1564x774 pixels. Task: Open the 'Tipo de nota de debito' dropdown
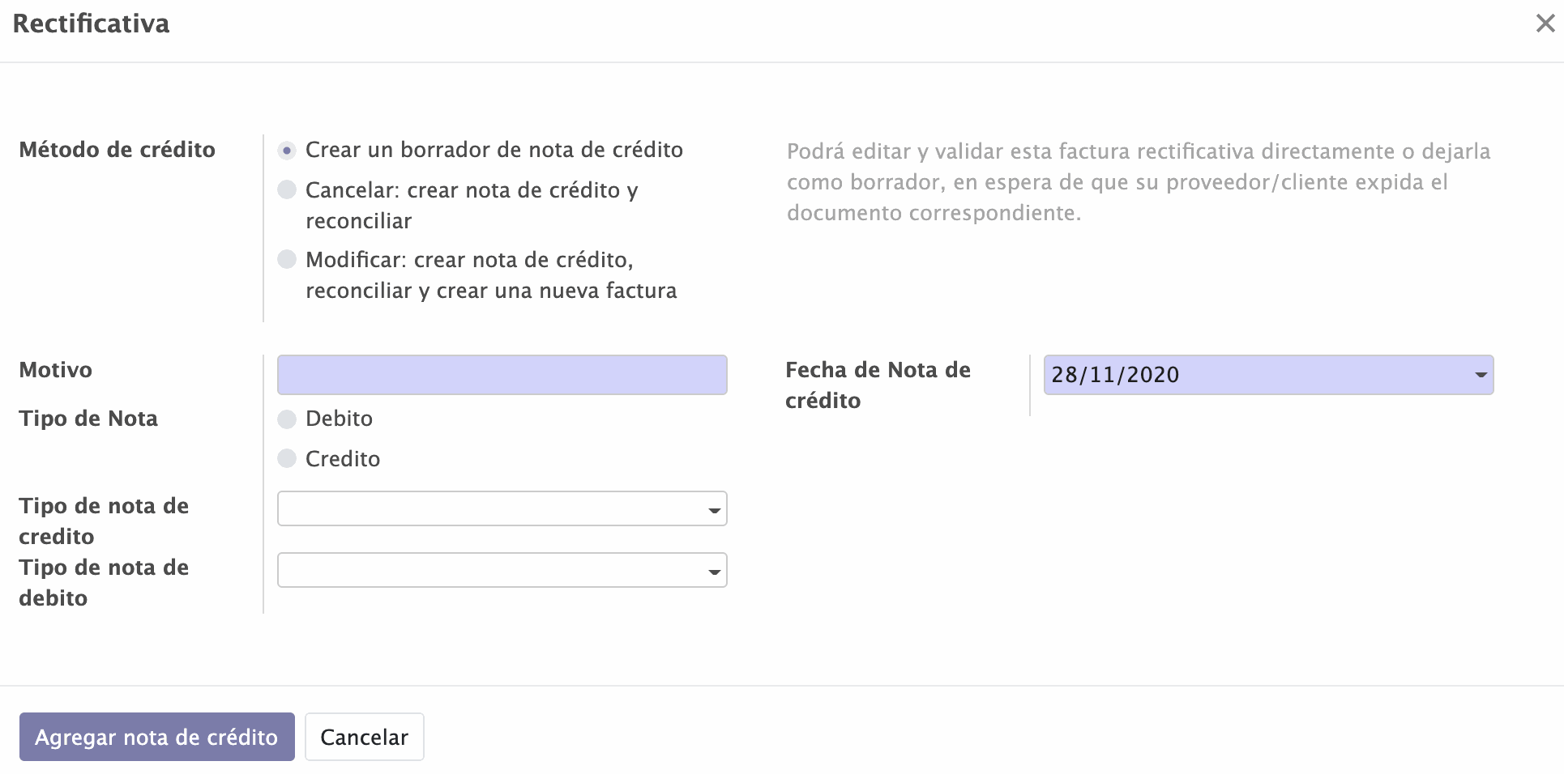pos(502,571)
